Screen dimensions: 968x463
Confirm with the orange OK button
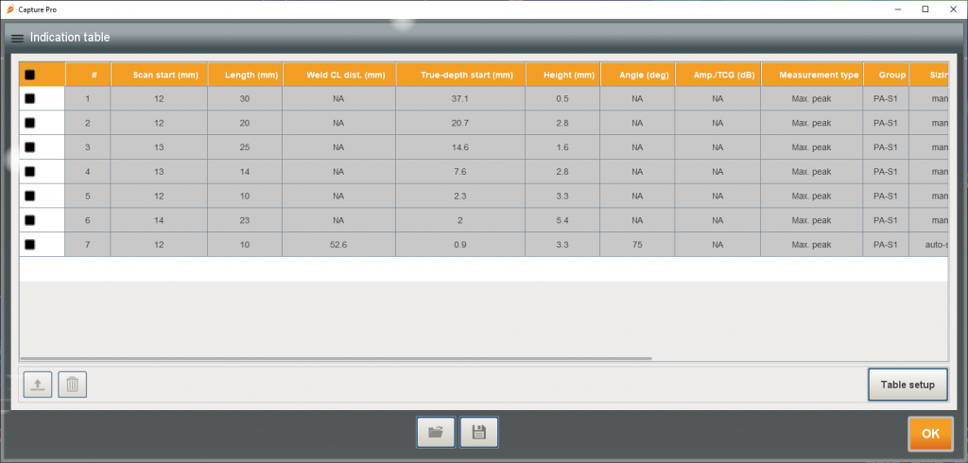click(x=930, y=434)
